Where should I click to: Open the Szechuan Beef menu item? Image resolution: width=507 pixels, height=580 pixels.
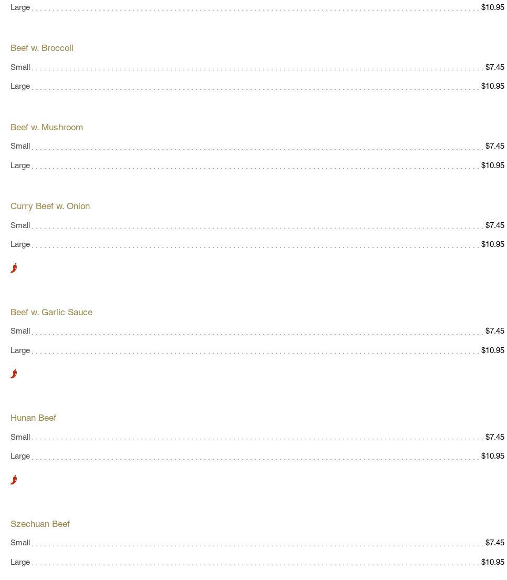(40, 524)
